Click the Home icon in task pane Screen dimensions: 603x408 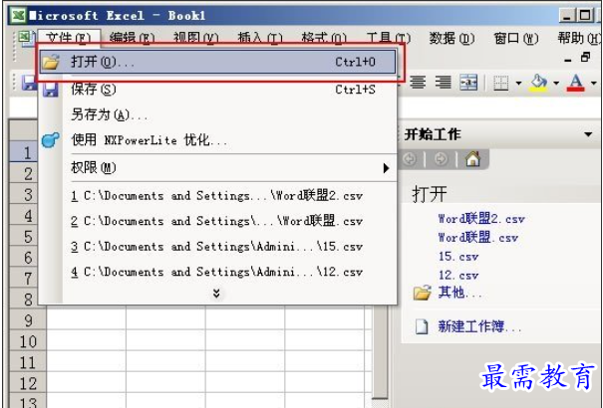[x=472, y=158]
